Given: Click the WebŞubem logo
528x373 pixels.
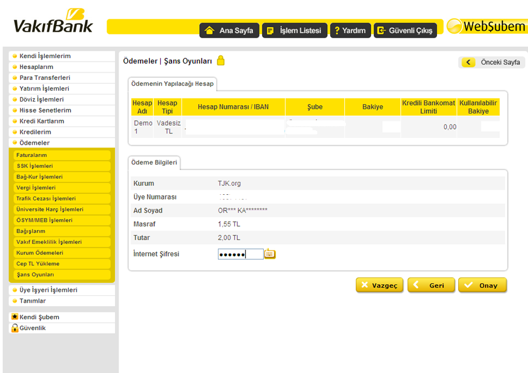Looking at the screenshot, I should click(x=486, y=26).
